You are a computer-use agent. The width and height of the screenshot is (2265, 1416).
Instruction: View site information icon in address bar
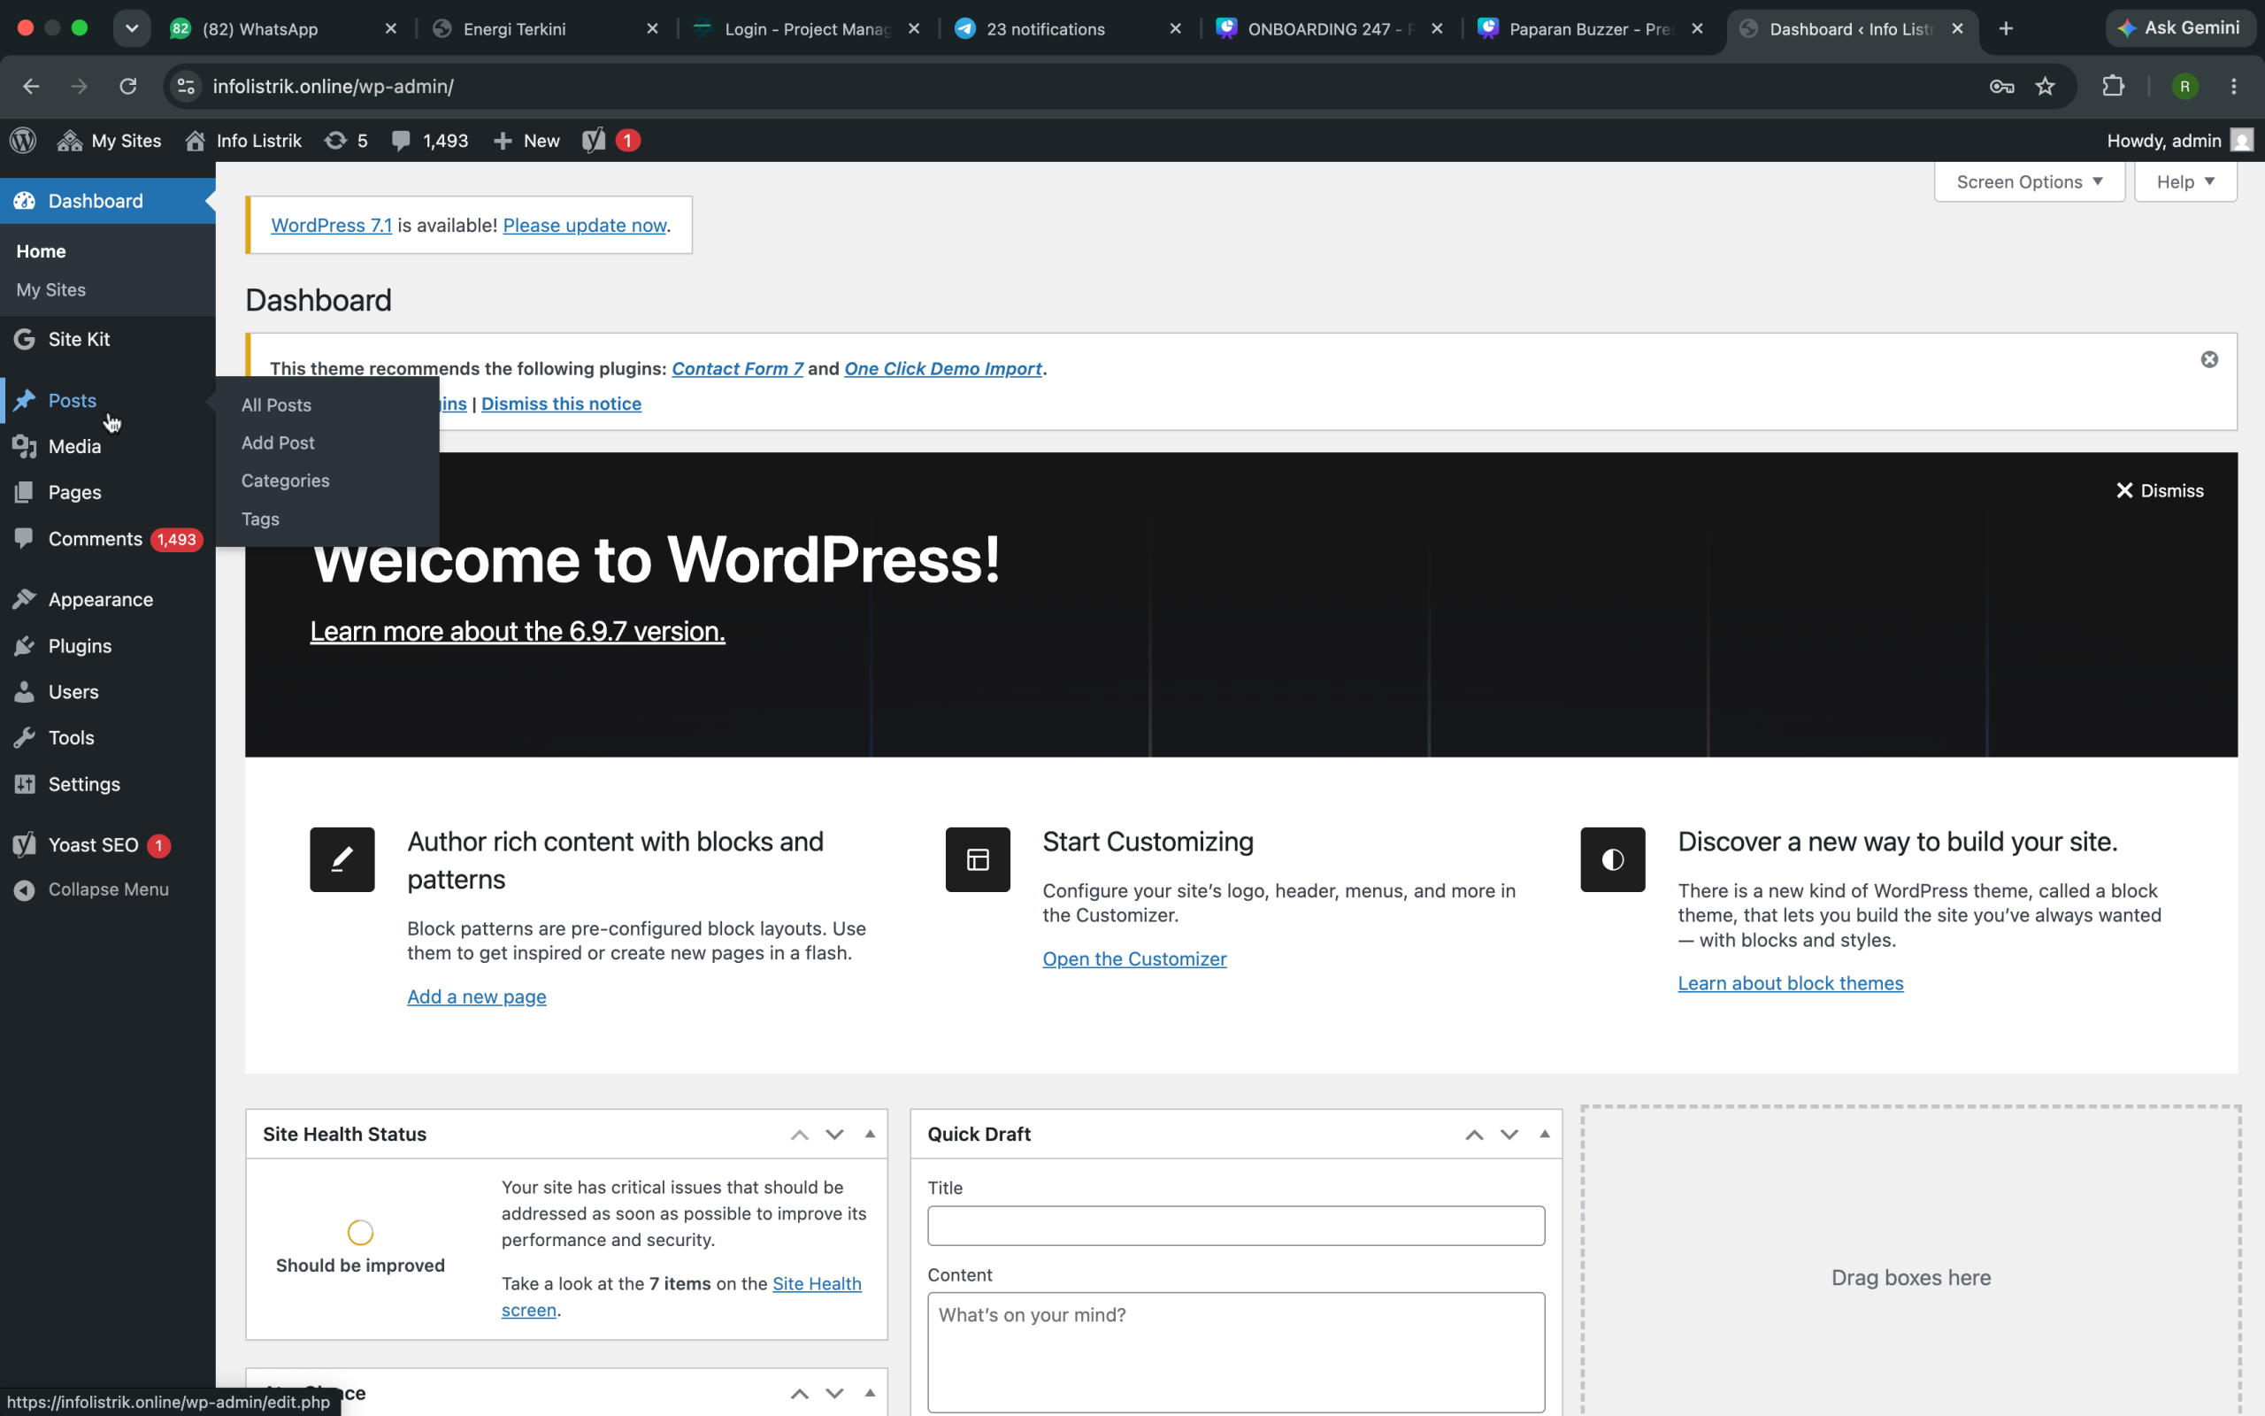tap(187, 86)
